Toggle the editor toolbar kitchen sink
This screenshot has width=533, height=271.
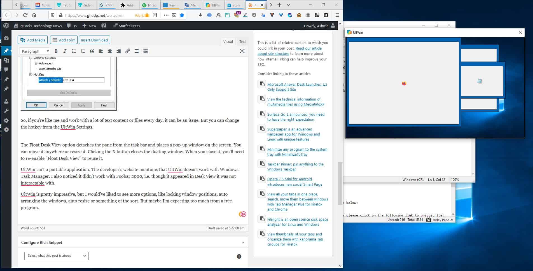click(x=146, y=51)
